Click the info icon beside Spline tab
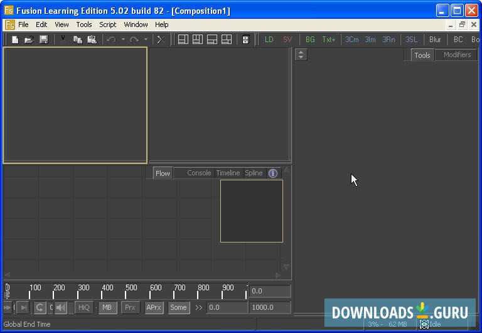This screenshot has height=333, width=482. [x=273, y=173]
